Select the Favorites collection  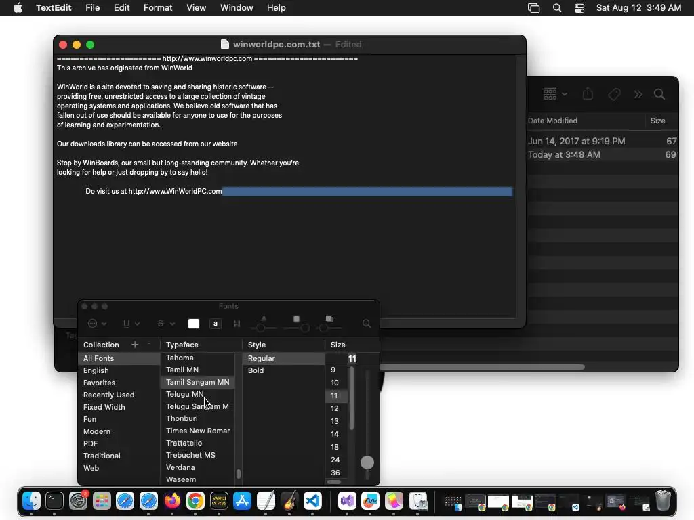point(119,383)
